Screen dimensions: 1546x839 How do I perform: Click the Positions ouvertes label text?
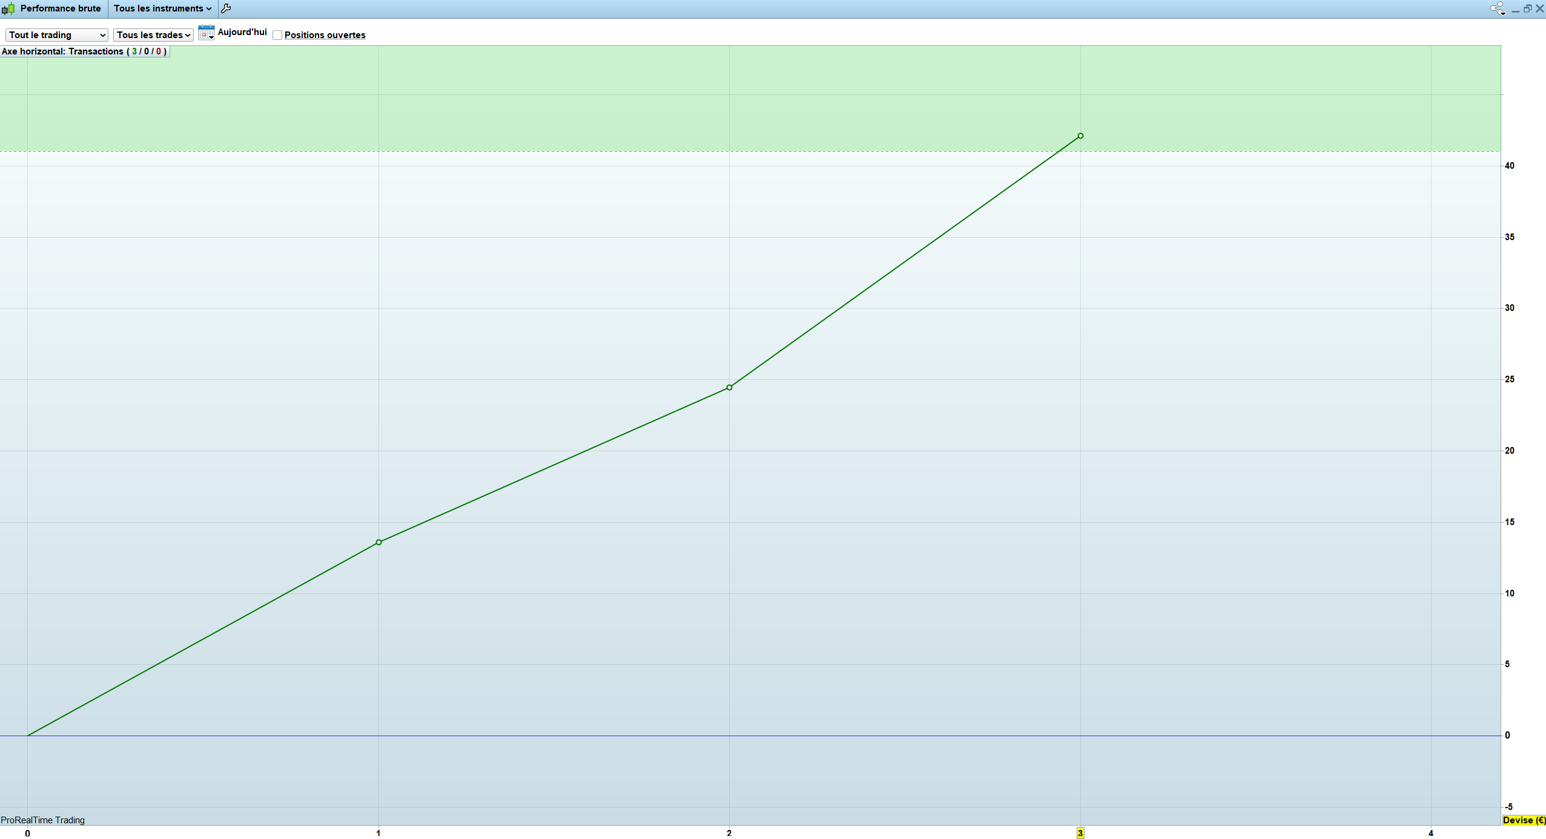325,35
